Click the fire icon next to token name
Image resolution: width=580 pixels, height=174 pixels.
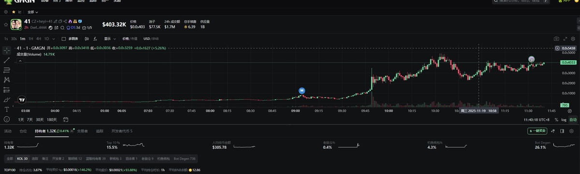pos(70,21)
